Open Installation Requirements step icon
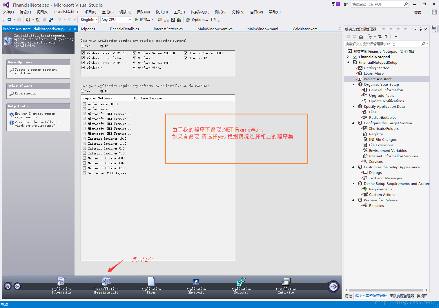Image resolution: width=439 pixels, height=308 pixels. click(x=106, y=282)
